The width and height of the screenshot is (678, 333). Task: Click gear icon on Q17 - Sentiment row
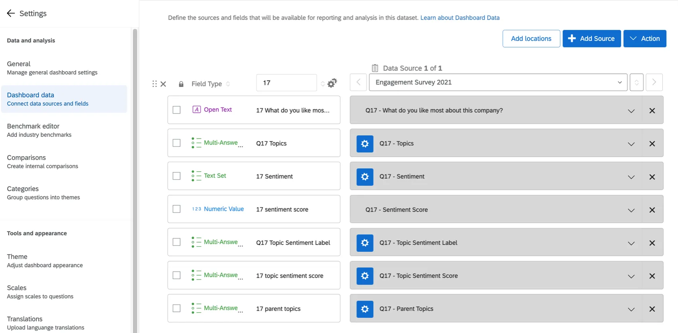coord(365,177)
